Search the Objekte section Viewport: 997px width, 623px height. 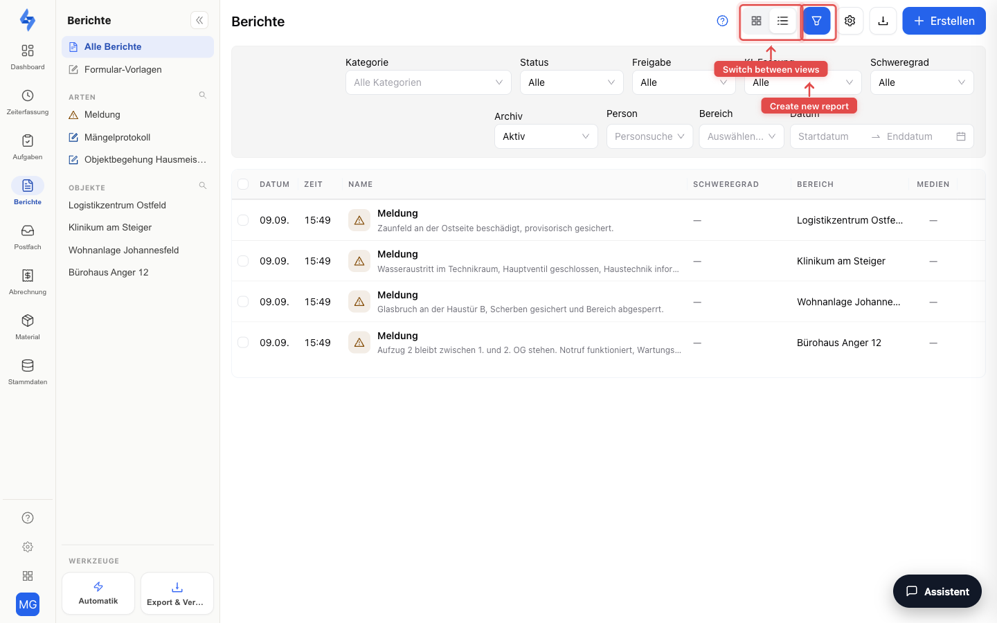click(203, 186)
